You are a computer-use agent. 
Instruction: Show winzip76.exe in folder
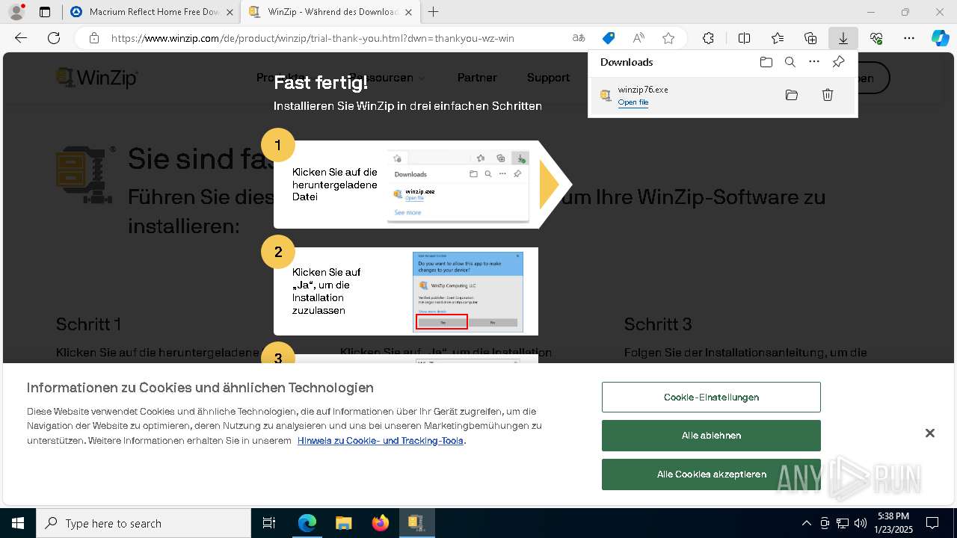tap(792, 95)
